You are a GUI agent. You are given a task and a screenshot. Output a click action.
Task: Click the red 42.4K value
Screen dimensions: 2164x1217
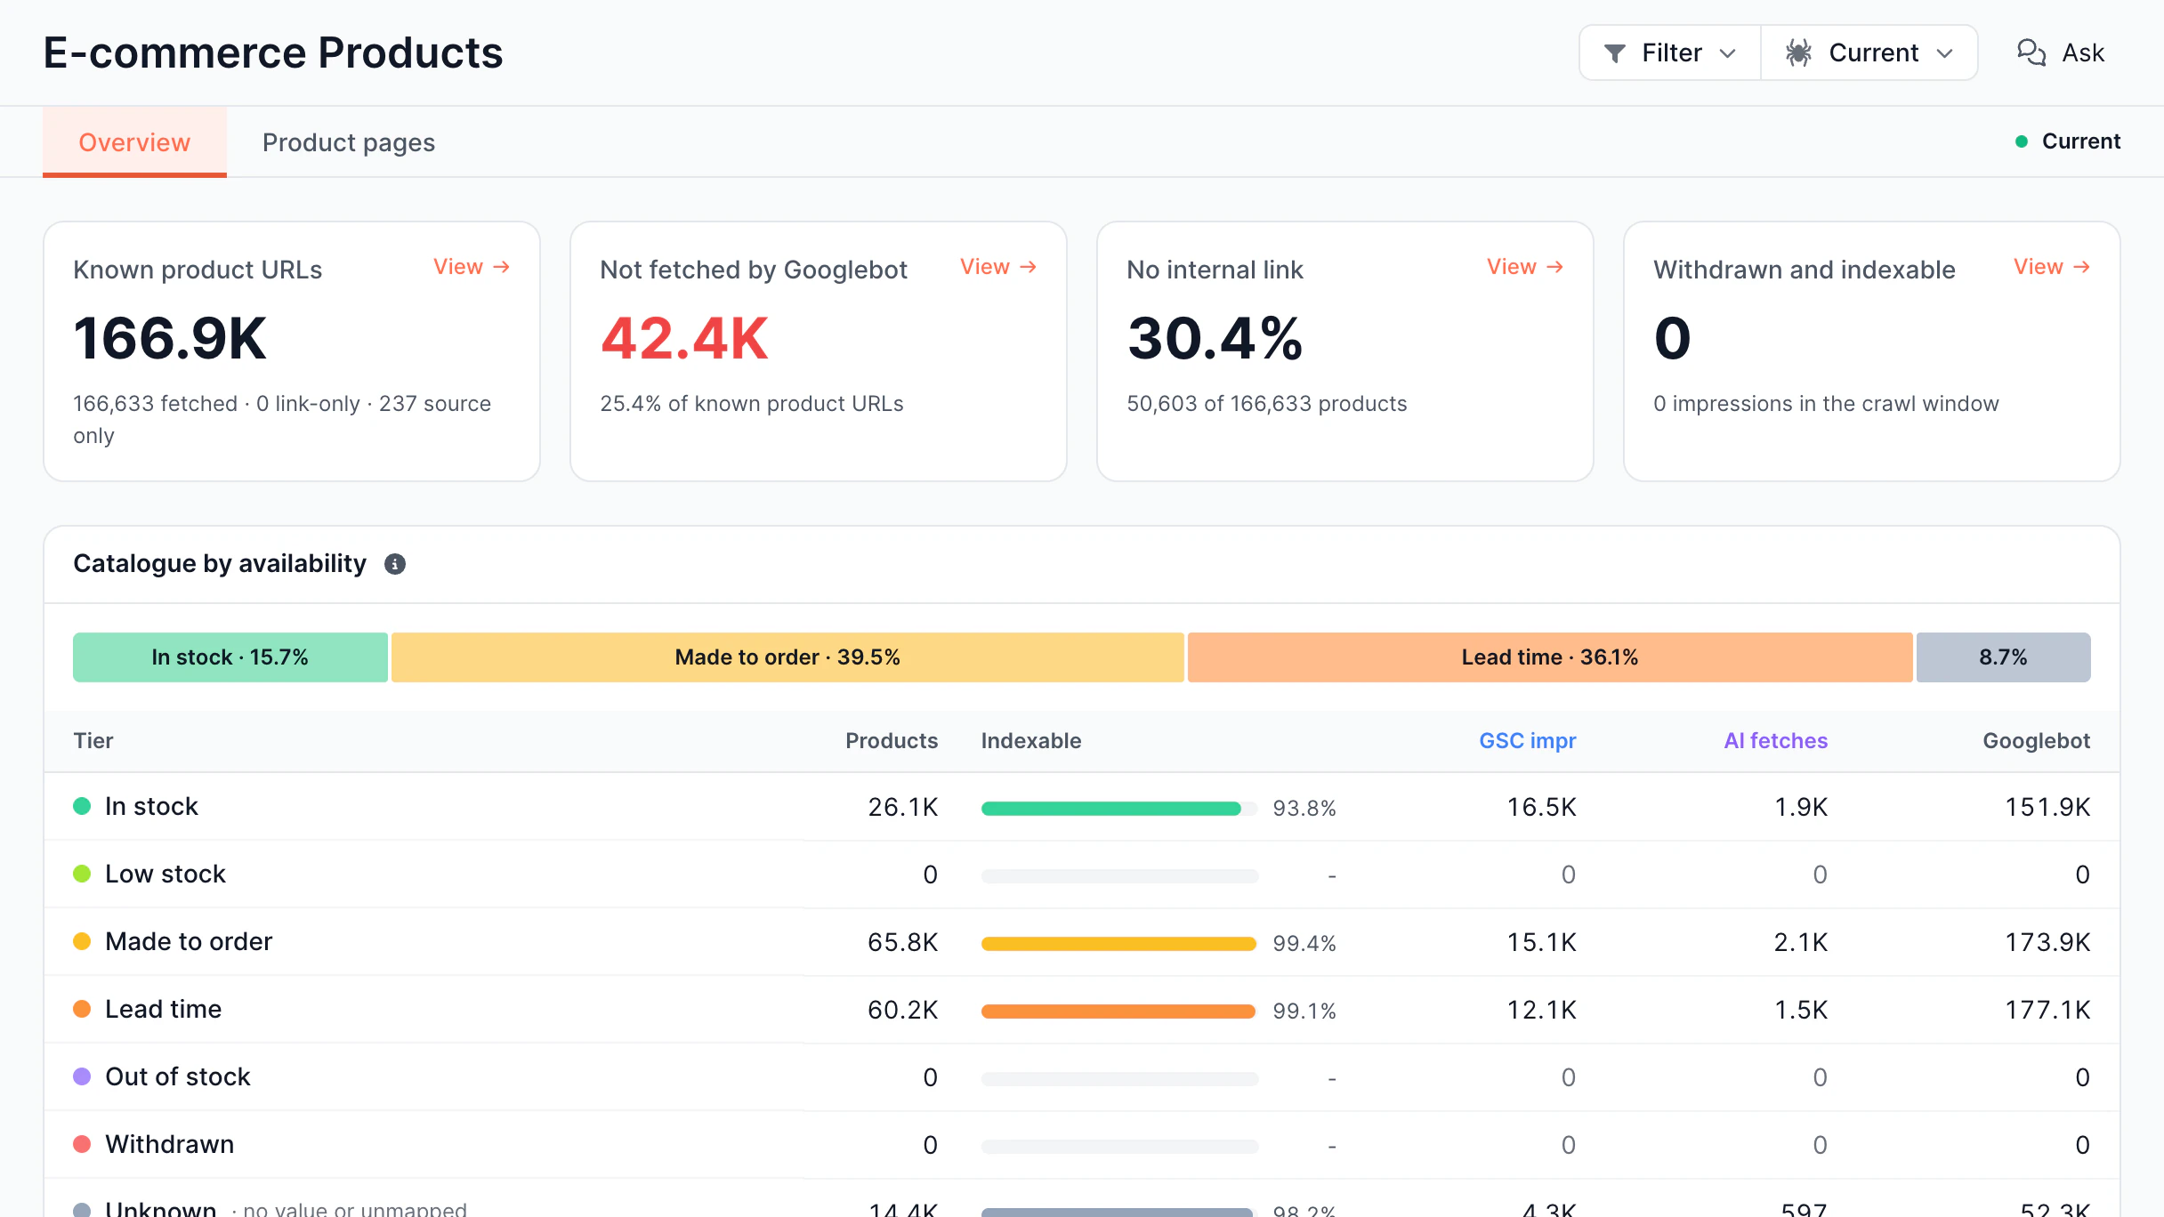[684, 339]
